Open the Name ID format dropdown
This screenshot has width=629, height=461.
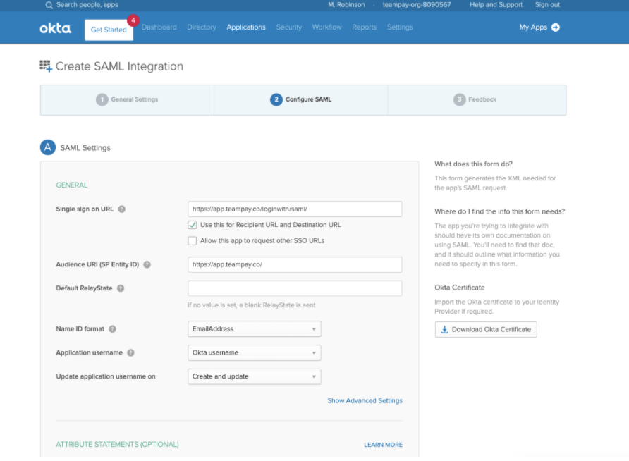(255, 328)
